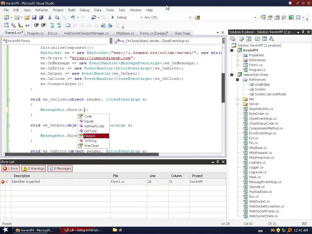This screenshot has width=312, height=234.
Task: Toggle the 1 Error filter button
Action: tap(11, 168)
